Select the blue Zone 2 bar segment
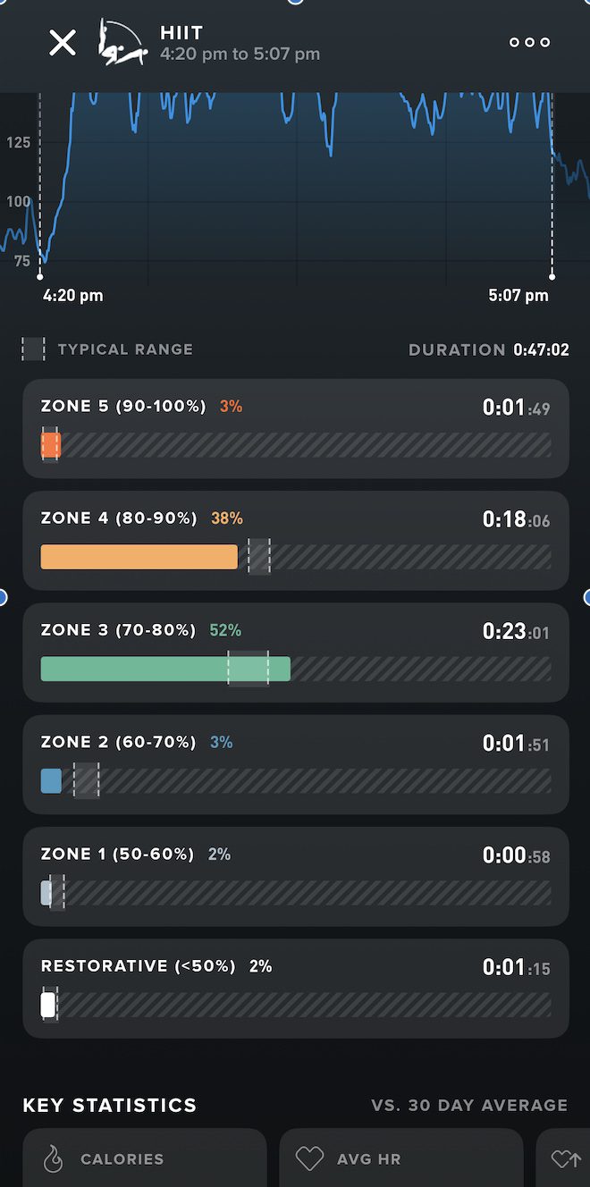 [x=51, y=781]
